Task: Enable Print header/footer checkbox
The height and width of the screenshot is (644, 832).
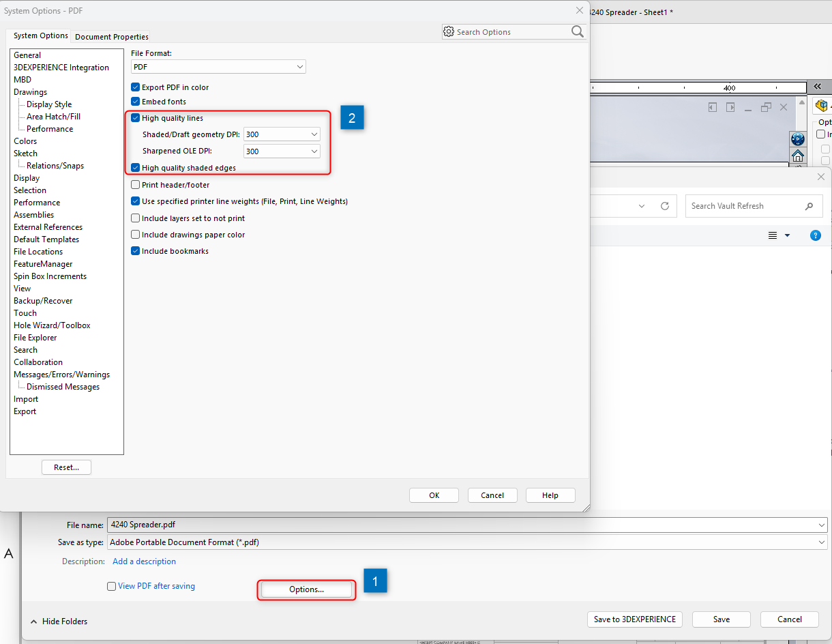Action: (x=136, y=185)
